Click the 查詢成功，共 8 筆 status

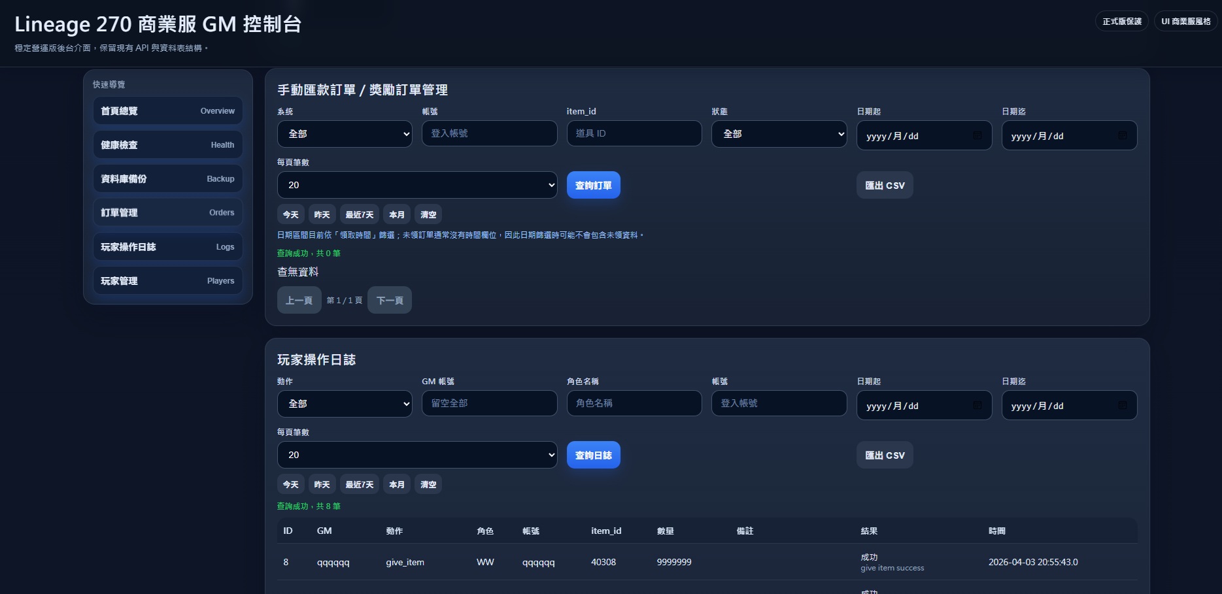(309, 506)
